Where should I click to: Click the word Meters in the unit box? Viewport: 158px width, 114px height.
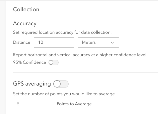point(89,42)
